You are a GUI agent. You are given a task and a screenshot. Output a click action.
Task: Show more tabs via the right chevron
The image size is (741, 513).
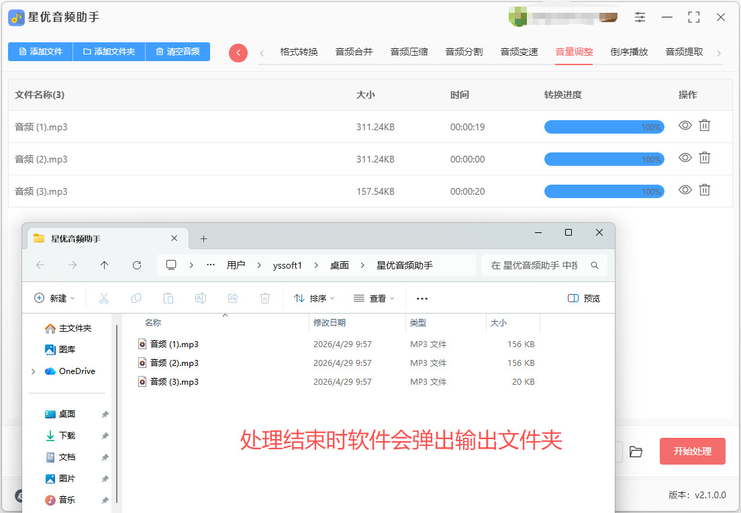point(719,53)
